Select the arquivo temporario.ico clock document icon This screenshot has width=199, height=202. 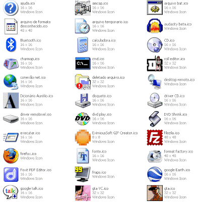83,26
